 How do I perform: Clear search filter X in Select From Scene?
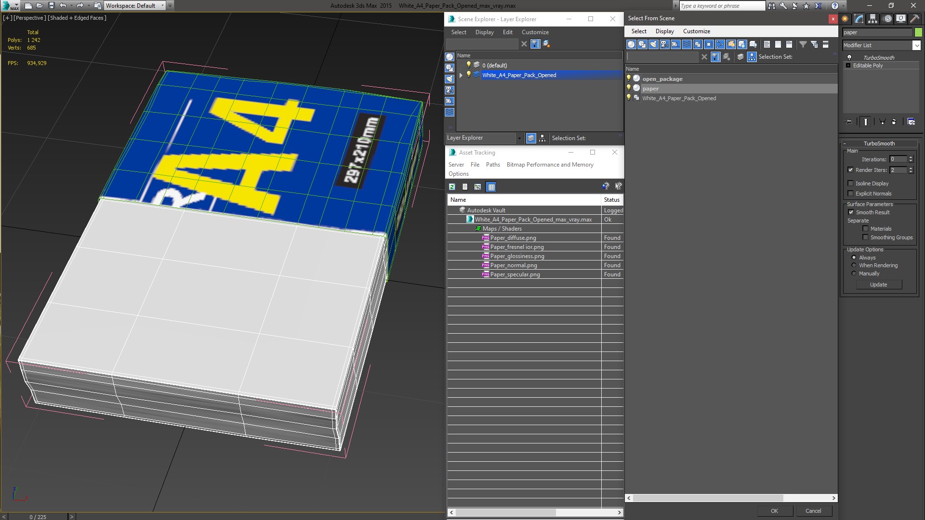(x=704, y=57)
